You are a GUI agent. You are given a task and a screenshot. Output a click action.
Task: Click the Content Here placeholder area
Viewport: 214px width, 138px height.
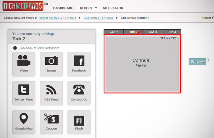(142, 64)
